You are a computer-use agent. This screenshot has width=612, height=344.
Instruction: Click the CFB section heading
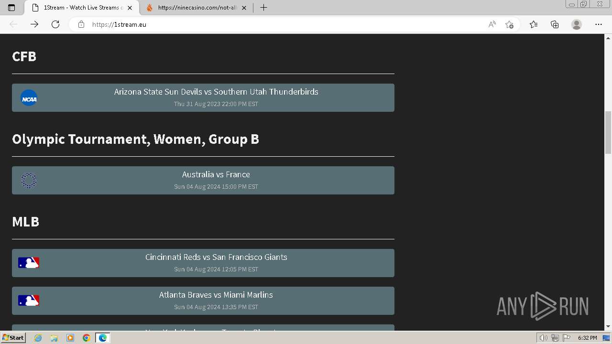point(24,56)
